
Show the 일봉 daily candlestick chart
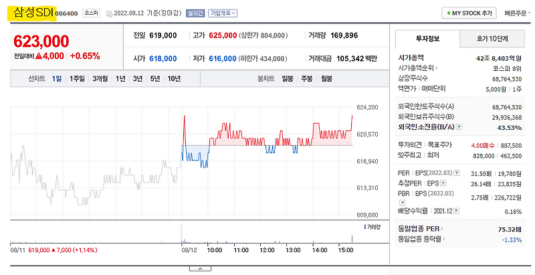(x=288, y=79)
